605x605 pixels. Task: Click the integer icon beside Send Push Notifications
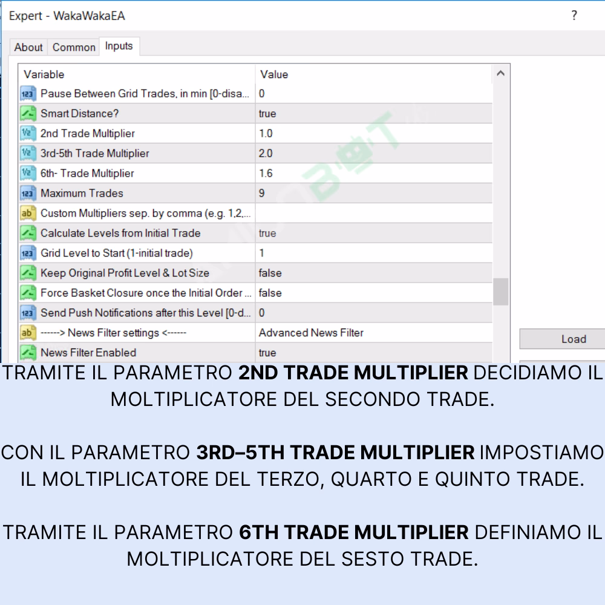pos(28,313)
